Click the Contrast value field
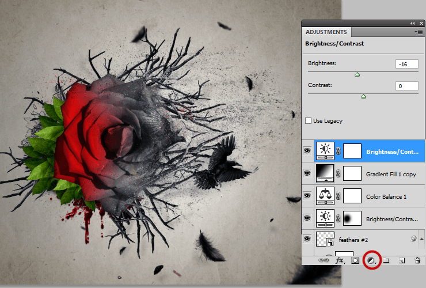This screenshot has width=426, height=288. coord(406,86)
